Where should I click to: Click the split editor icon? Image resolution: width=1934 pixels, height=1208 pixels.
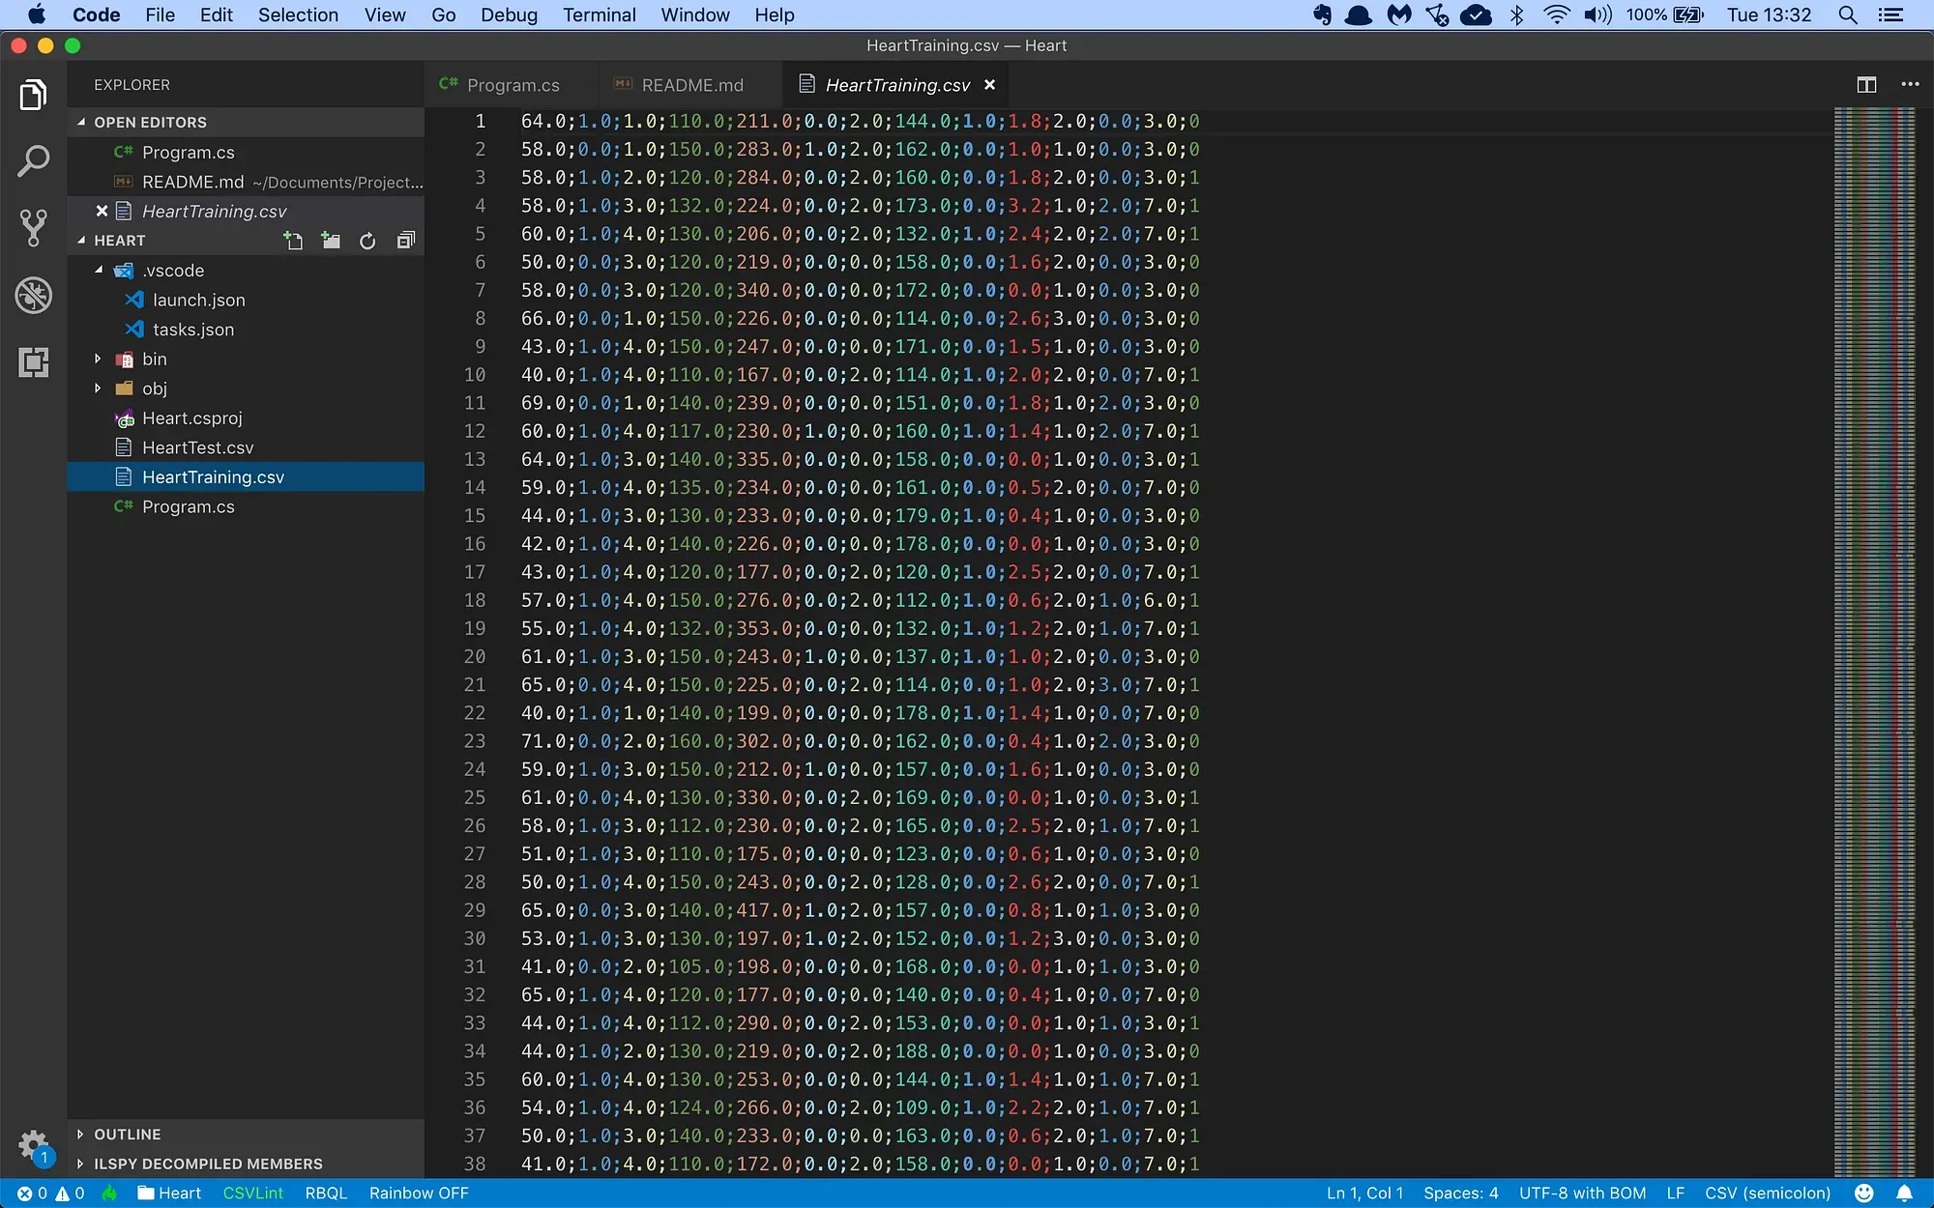[x=1866, y=85]
